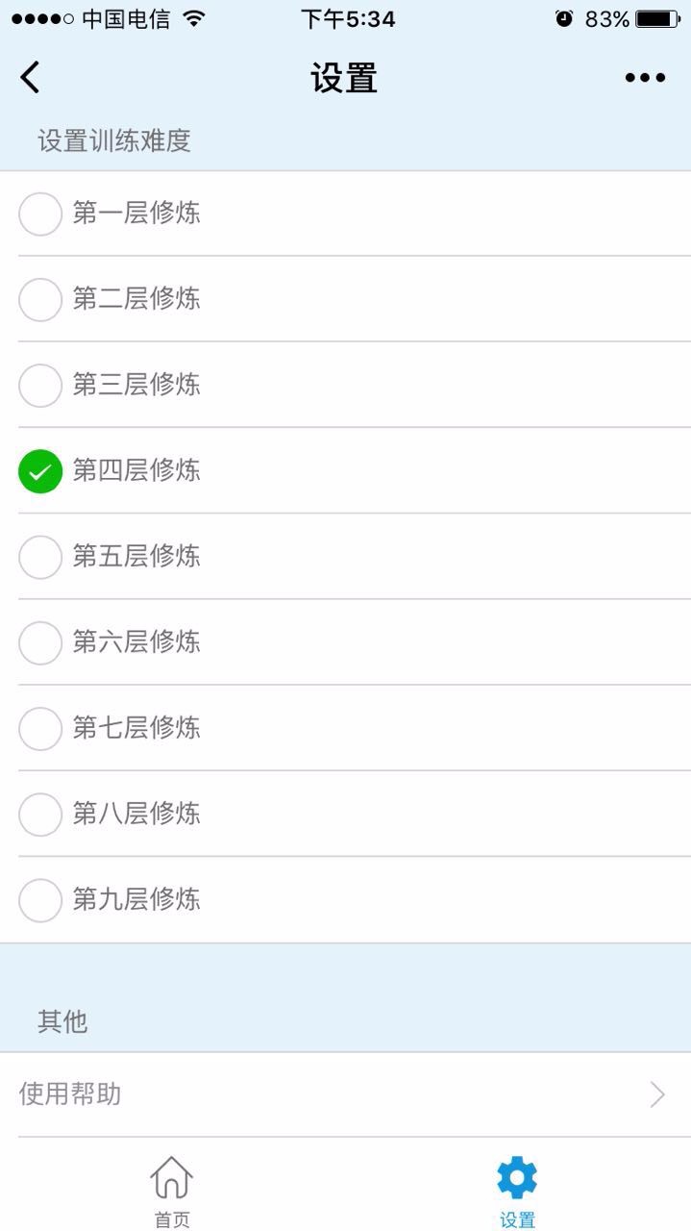Tap the Wi-Fi signal icon
The width and height of the screenshot is (691, 1231).
pyautogui.click(x=194, y=19)
